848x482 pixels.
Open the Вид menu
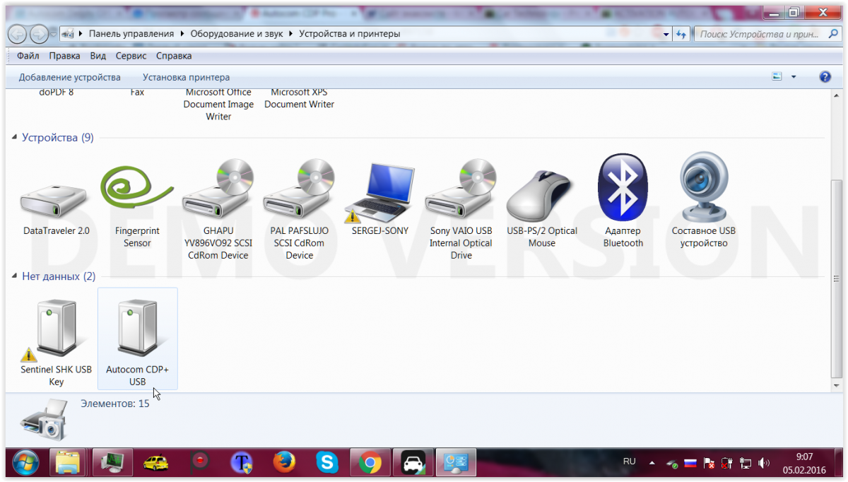[98, 56]
